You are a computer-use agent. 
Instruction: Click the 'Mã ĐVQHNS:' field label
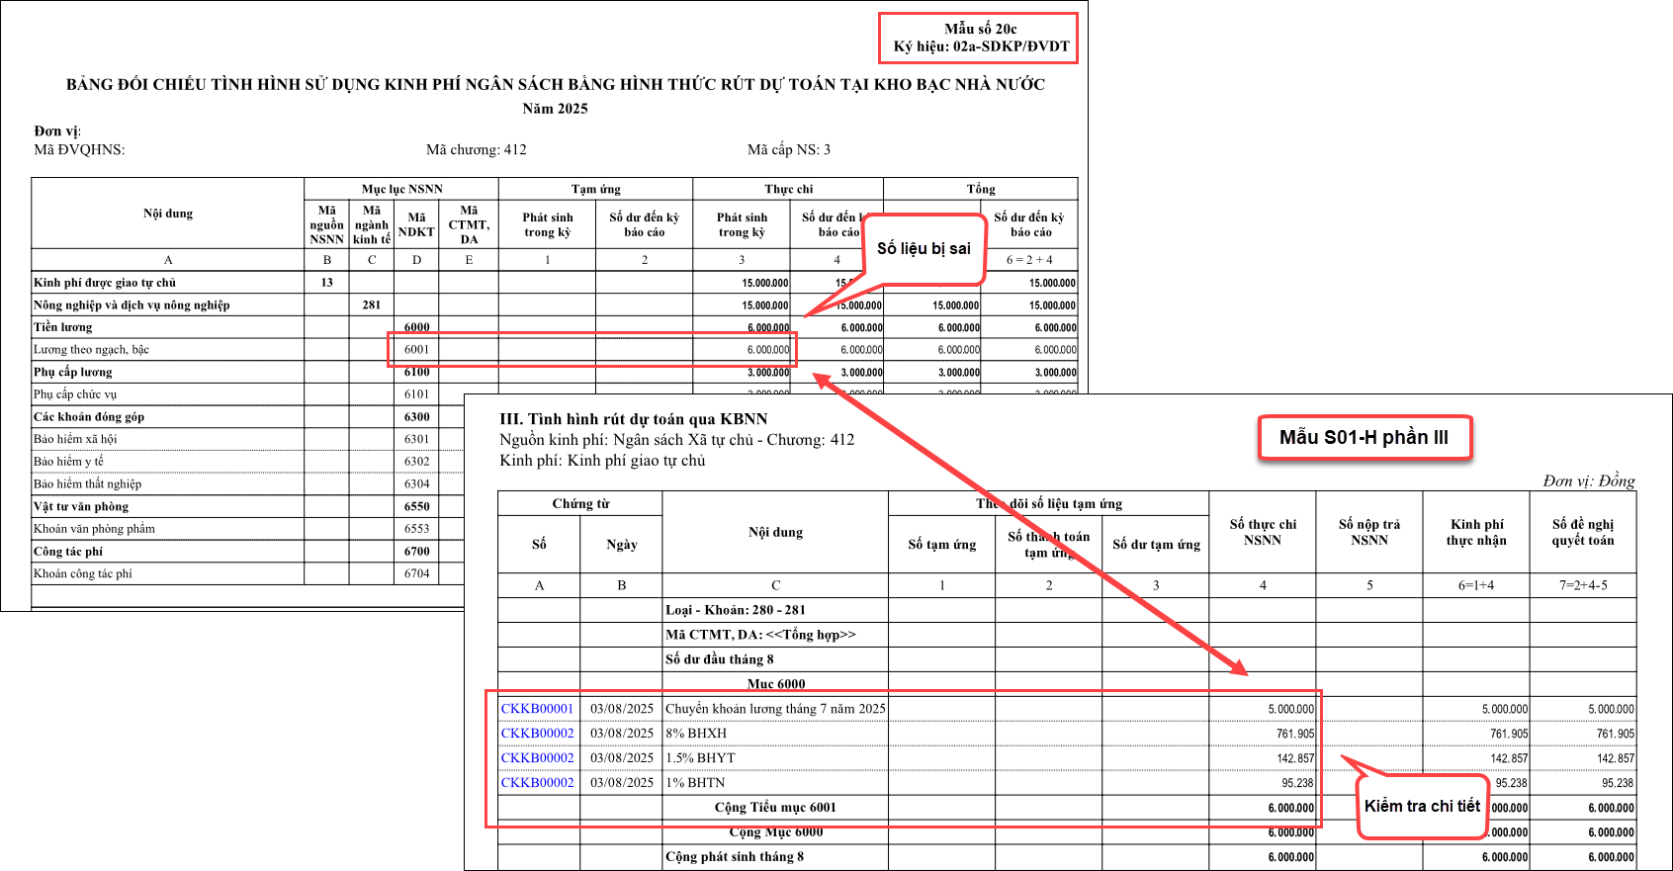point(79,150)
